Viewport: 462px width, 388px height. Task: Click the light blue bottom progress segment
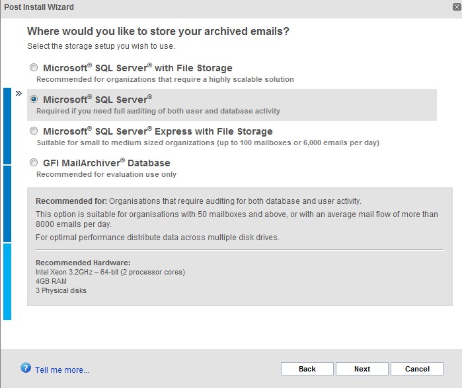click(7, 282)
